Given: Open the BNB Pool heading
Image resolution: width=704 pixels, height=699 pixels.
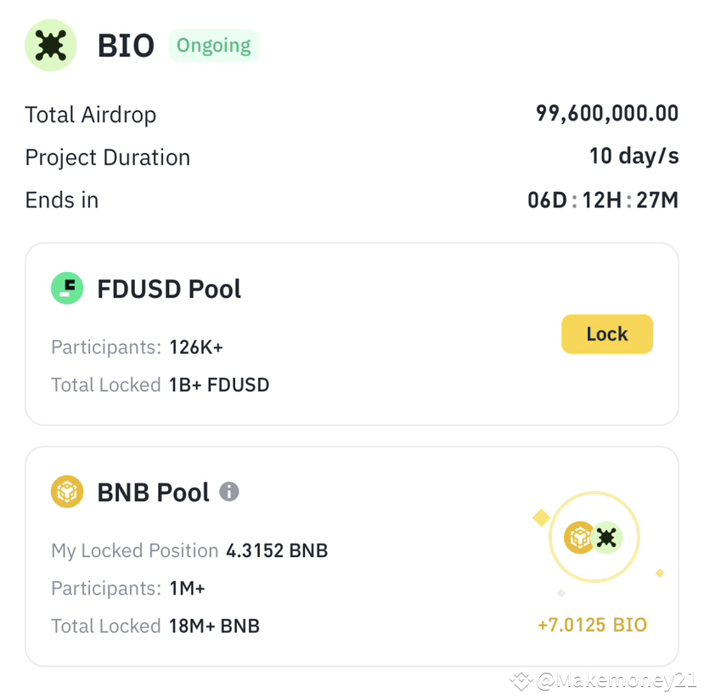Looking at the screenshot, I should 153,492.
